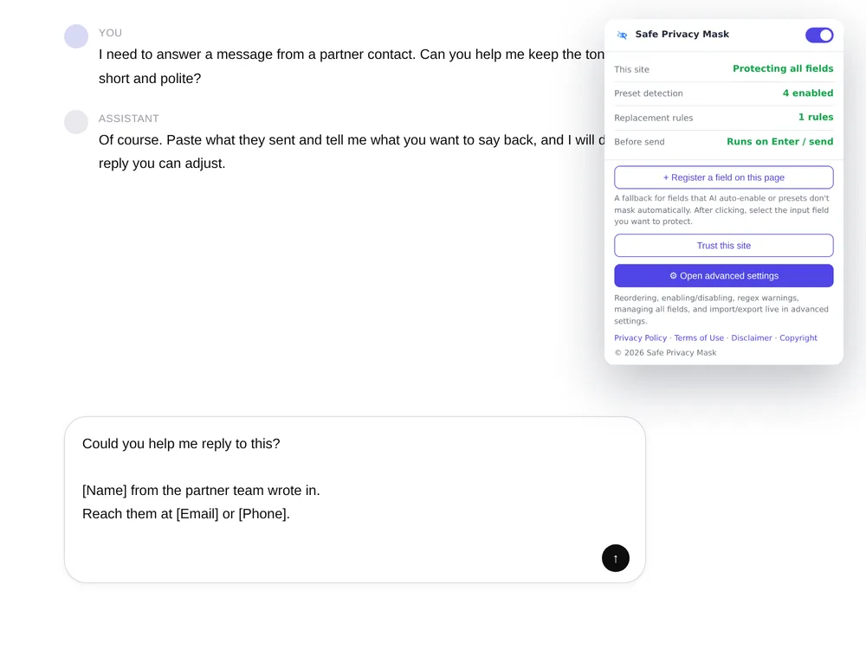Click the '© 2026 Safe Privacy Mask' footer
The width and height of the screenshot is (866, 649).
click(x=665, y=353)
